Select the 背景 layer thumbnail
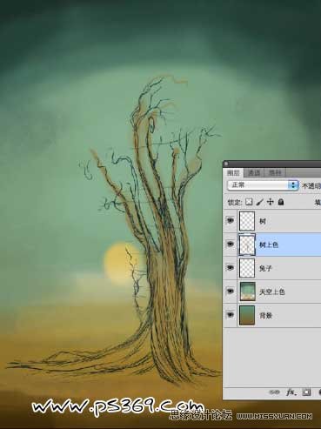Viewport: 321px width, 429px height. click(x=247, y=315)
